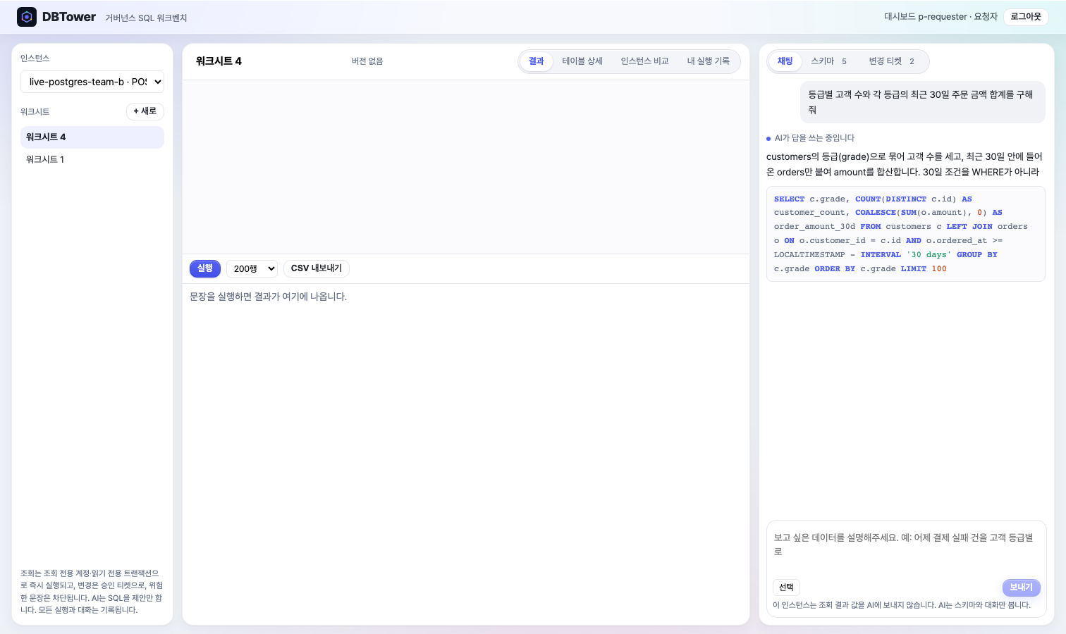Click the DBTower brand name

(x=69, y=17)
